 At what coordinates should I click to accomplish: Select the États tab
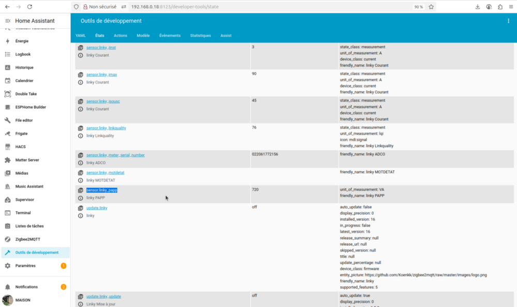click(100, 36)
